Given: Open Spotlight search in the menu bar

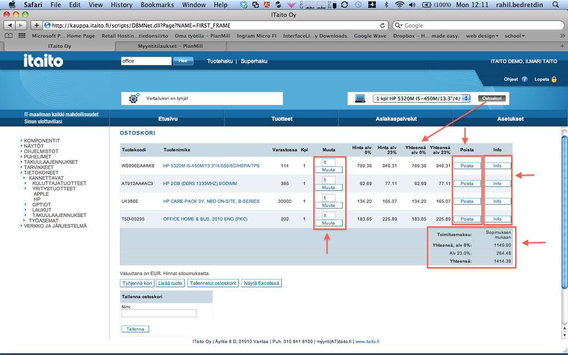Looking at the screenshot, I should pos(555,4).
